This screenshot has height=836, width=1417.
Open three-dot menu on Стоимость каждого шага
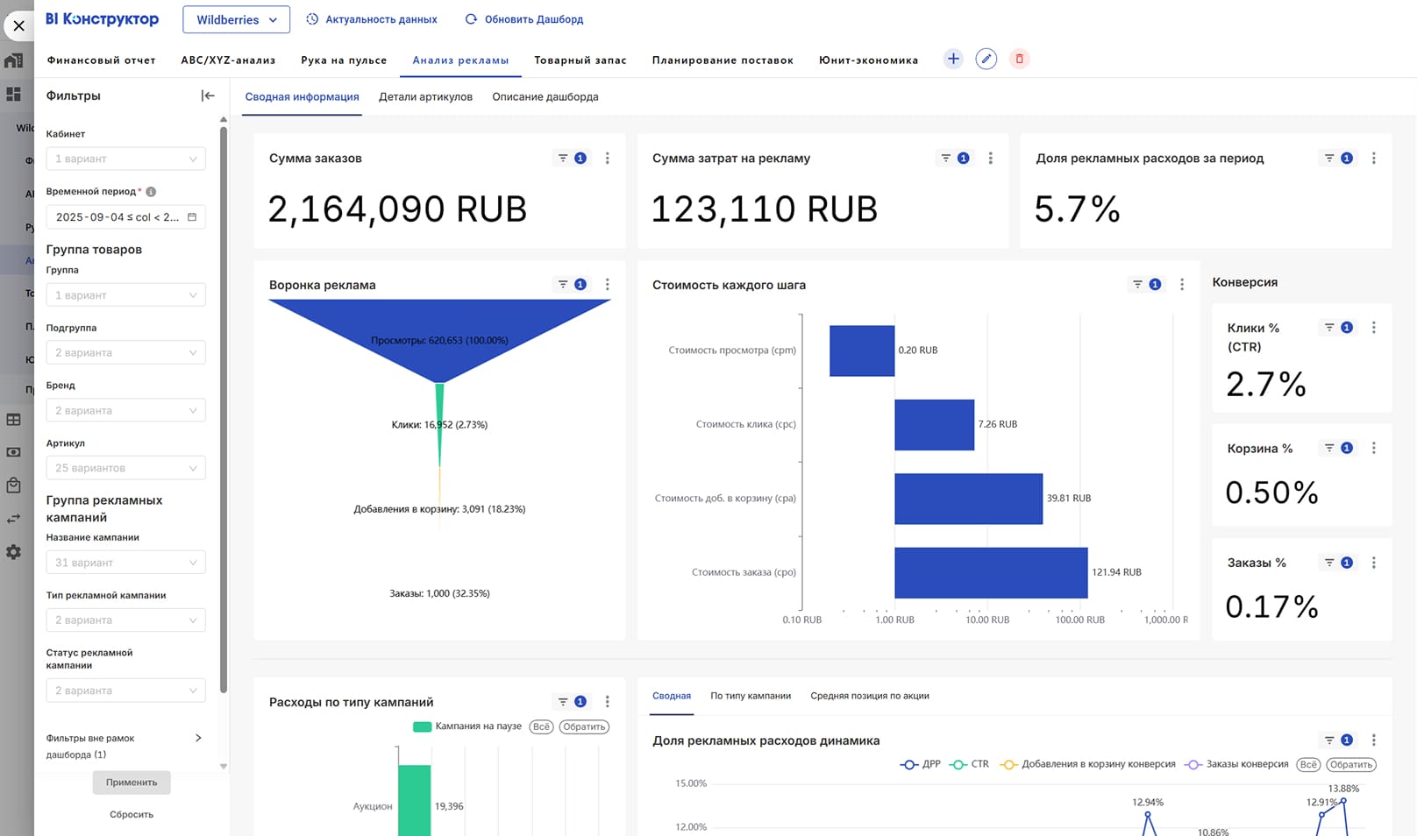[x=1182, y=285]
